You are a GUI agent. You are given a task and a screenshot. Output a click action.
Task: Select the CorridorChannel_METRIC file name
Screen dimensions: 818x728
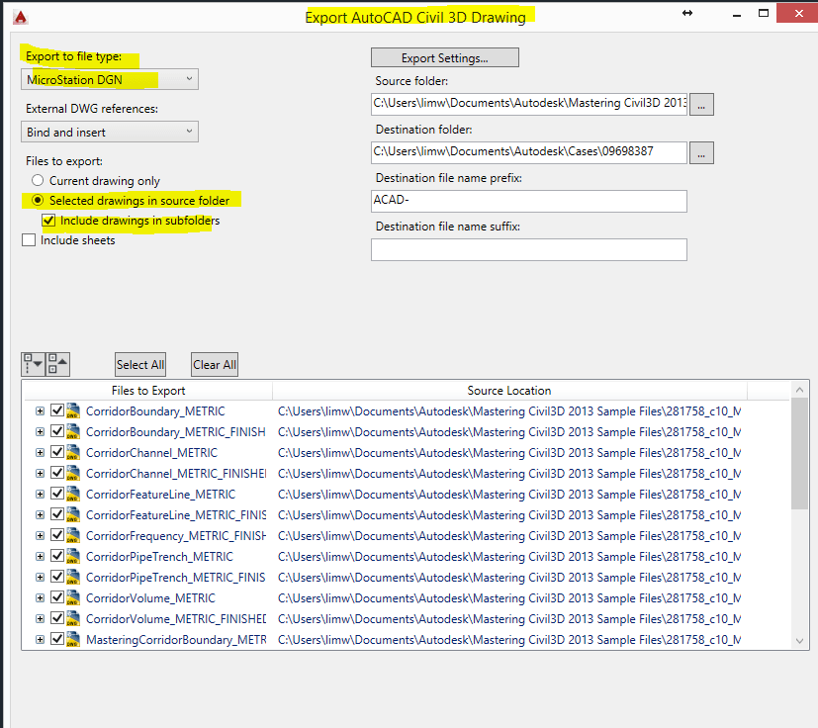tap(151, 452)
